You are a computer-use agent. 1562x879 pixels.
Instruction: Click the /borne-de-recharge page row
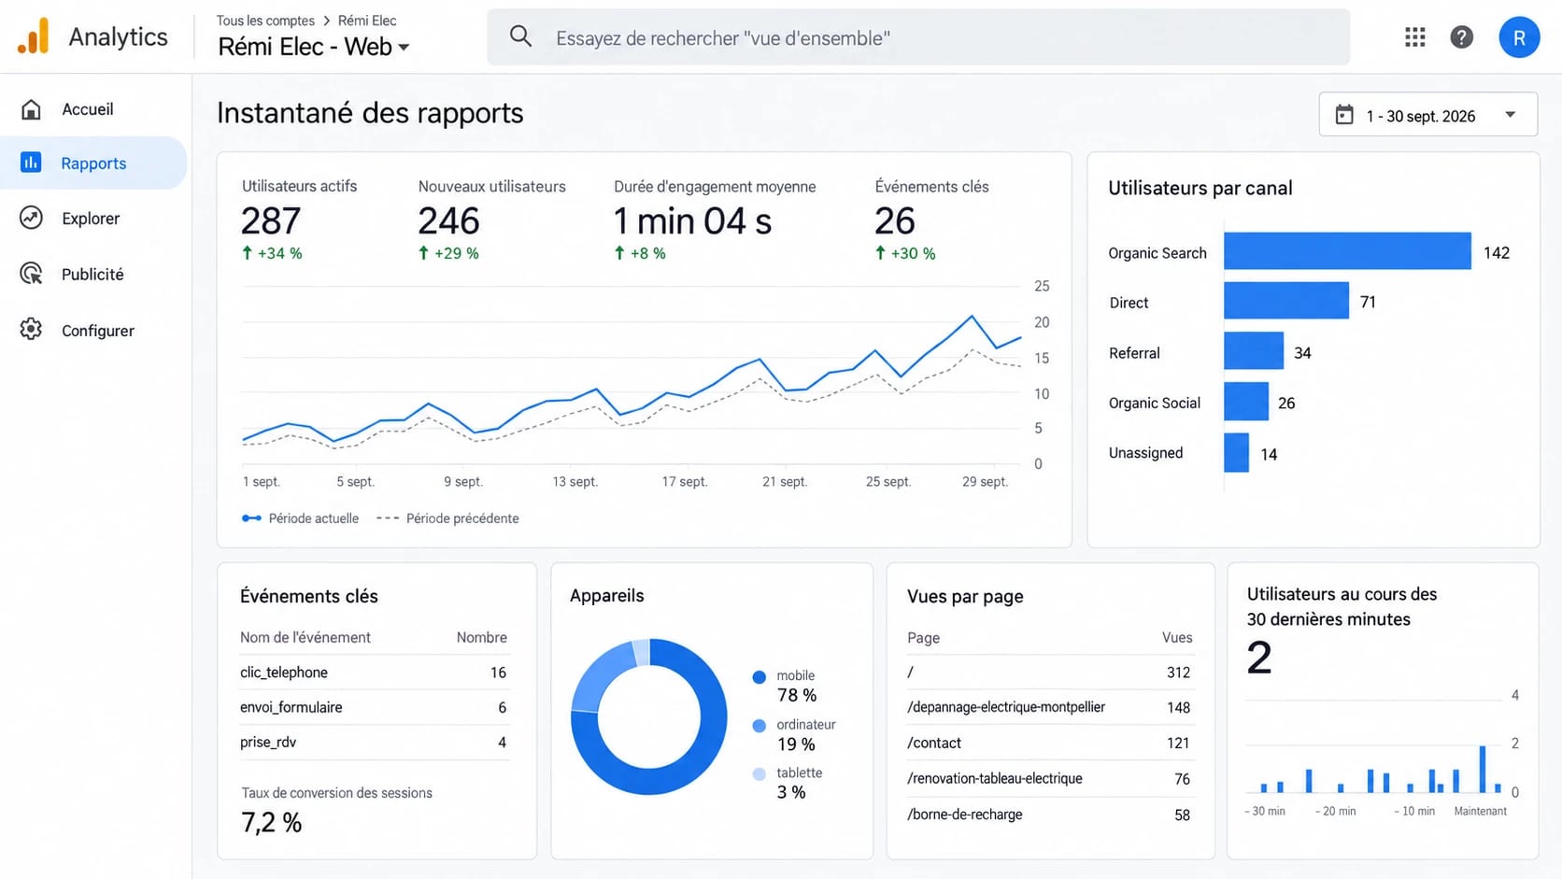pyautogui.click(x=1049, y=815)
